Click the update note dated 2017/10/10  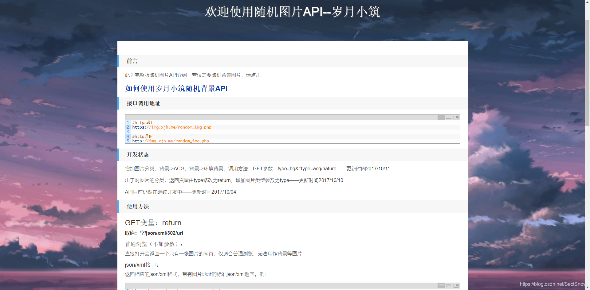[234, 180]
